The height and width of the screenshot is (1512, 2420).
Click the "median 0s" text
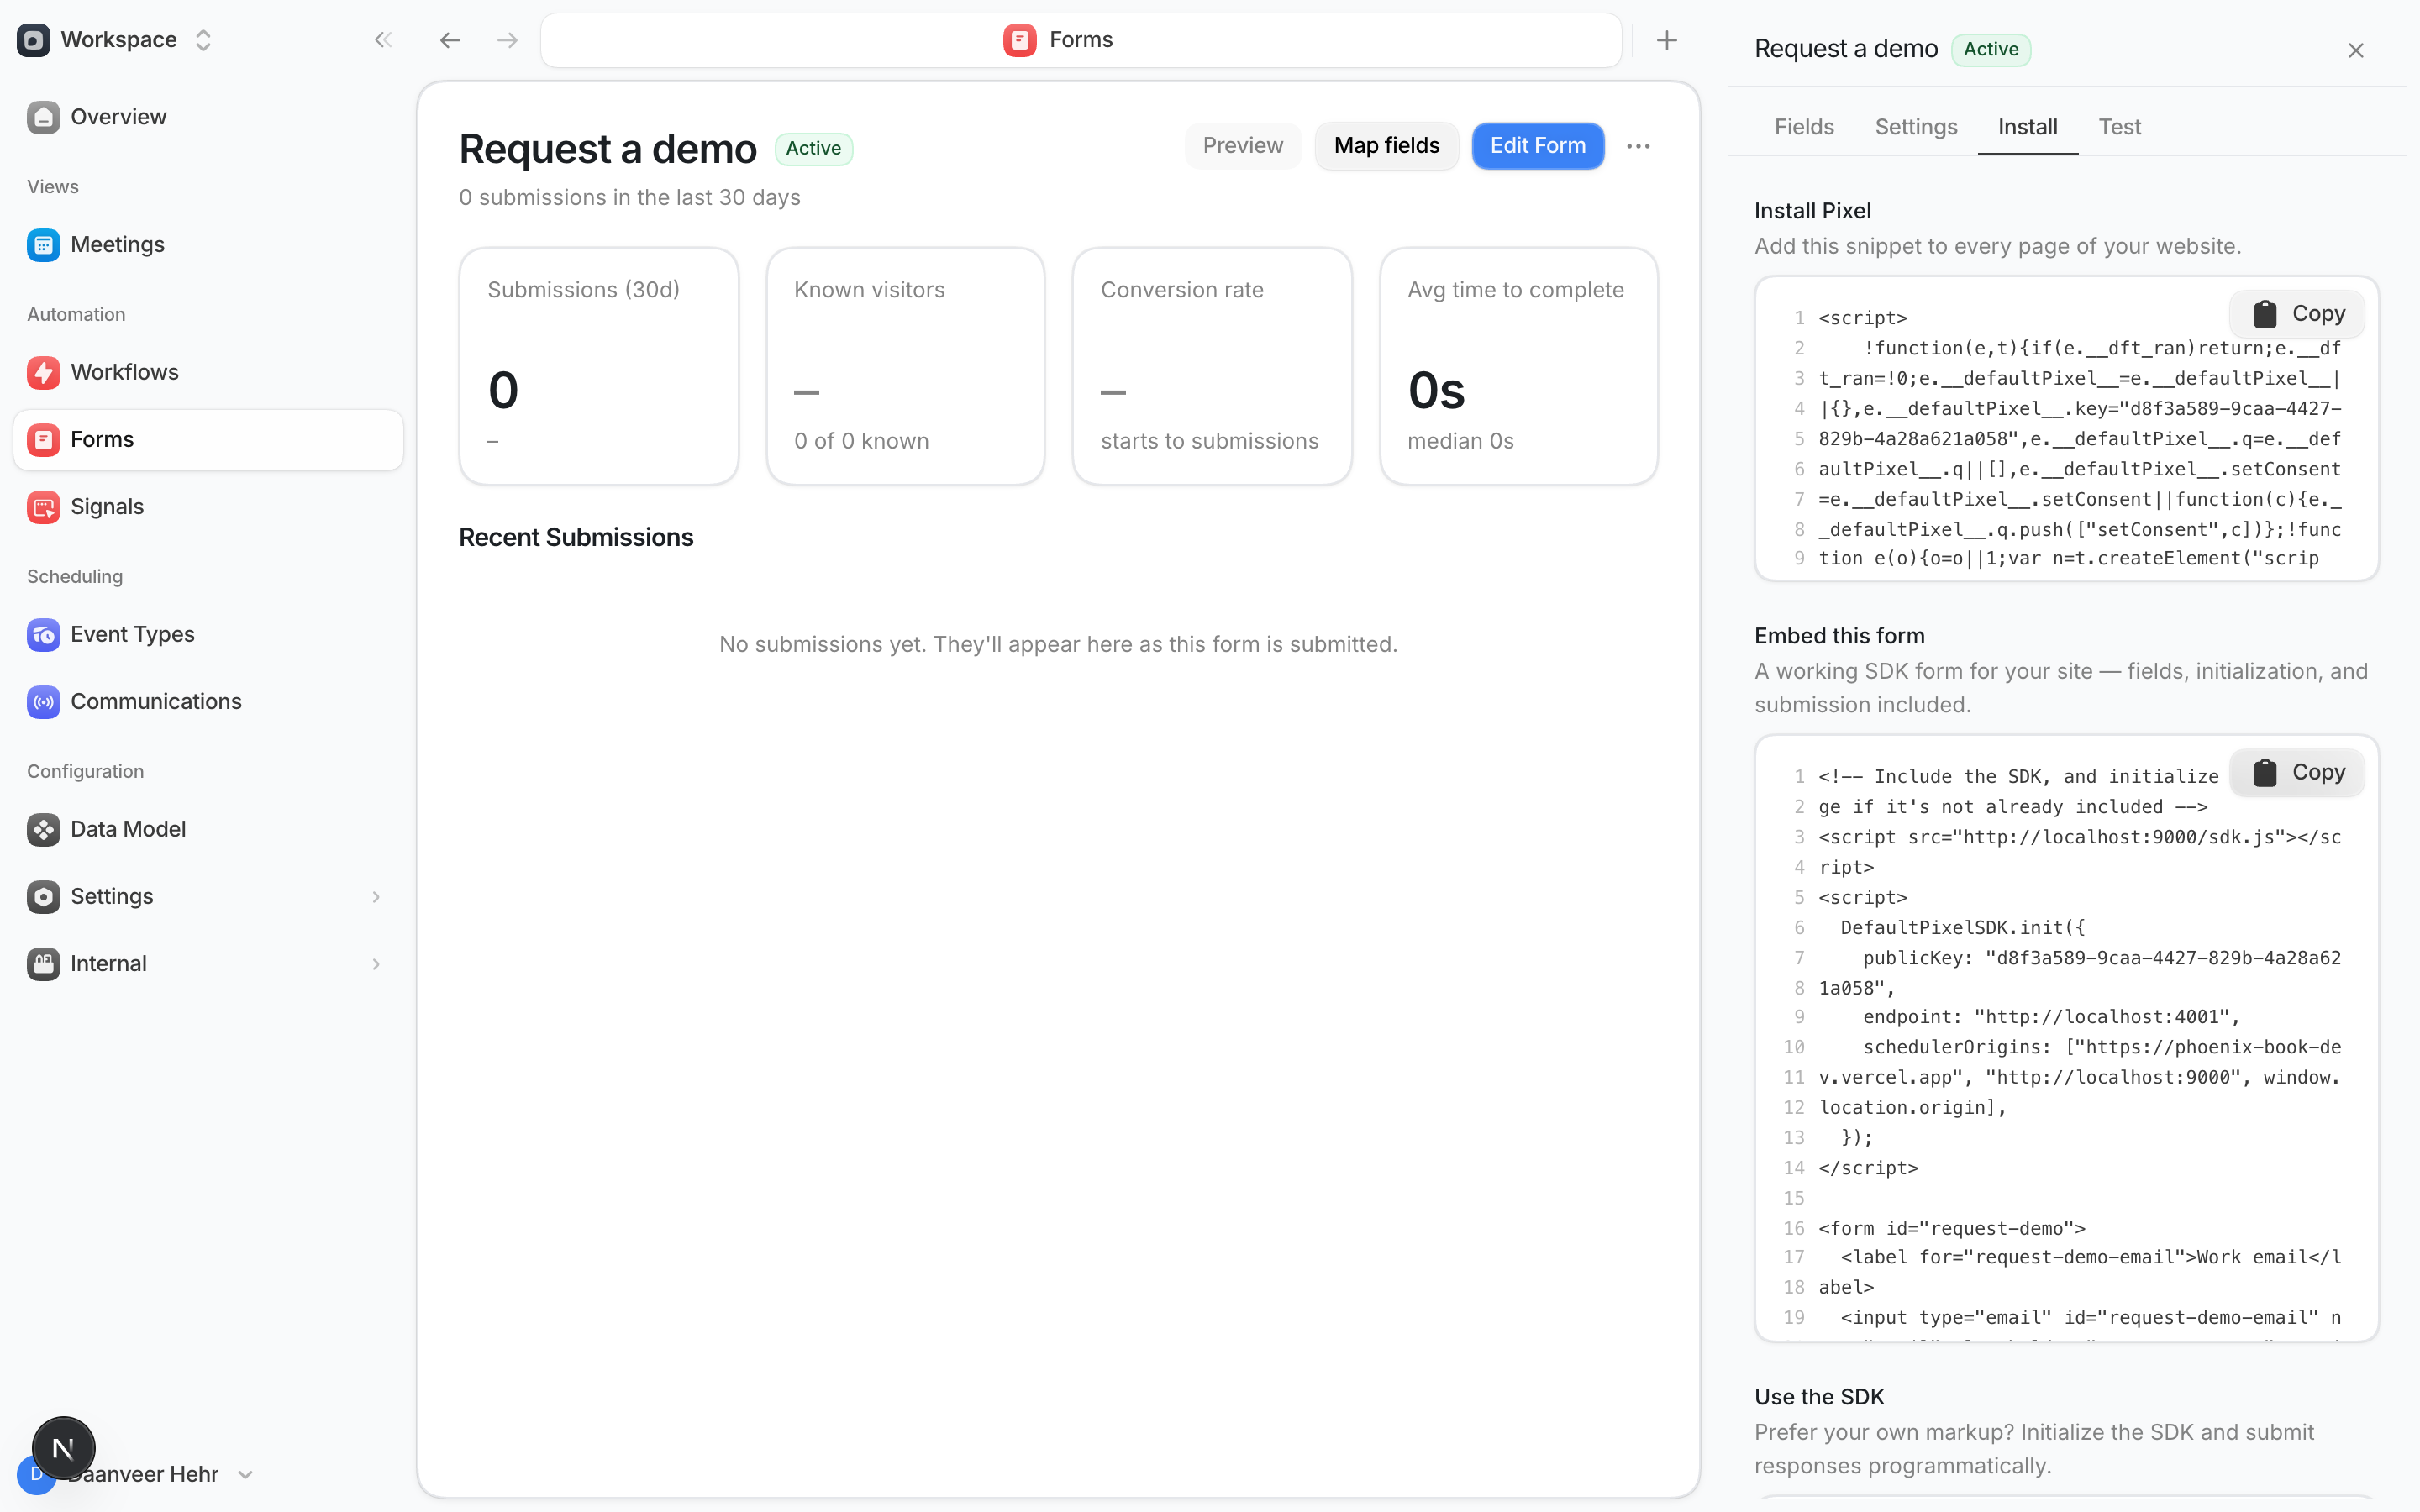(x=1460, y=441)
